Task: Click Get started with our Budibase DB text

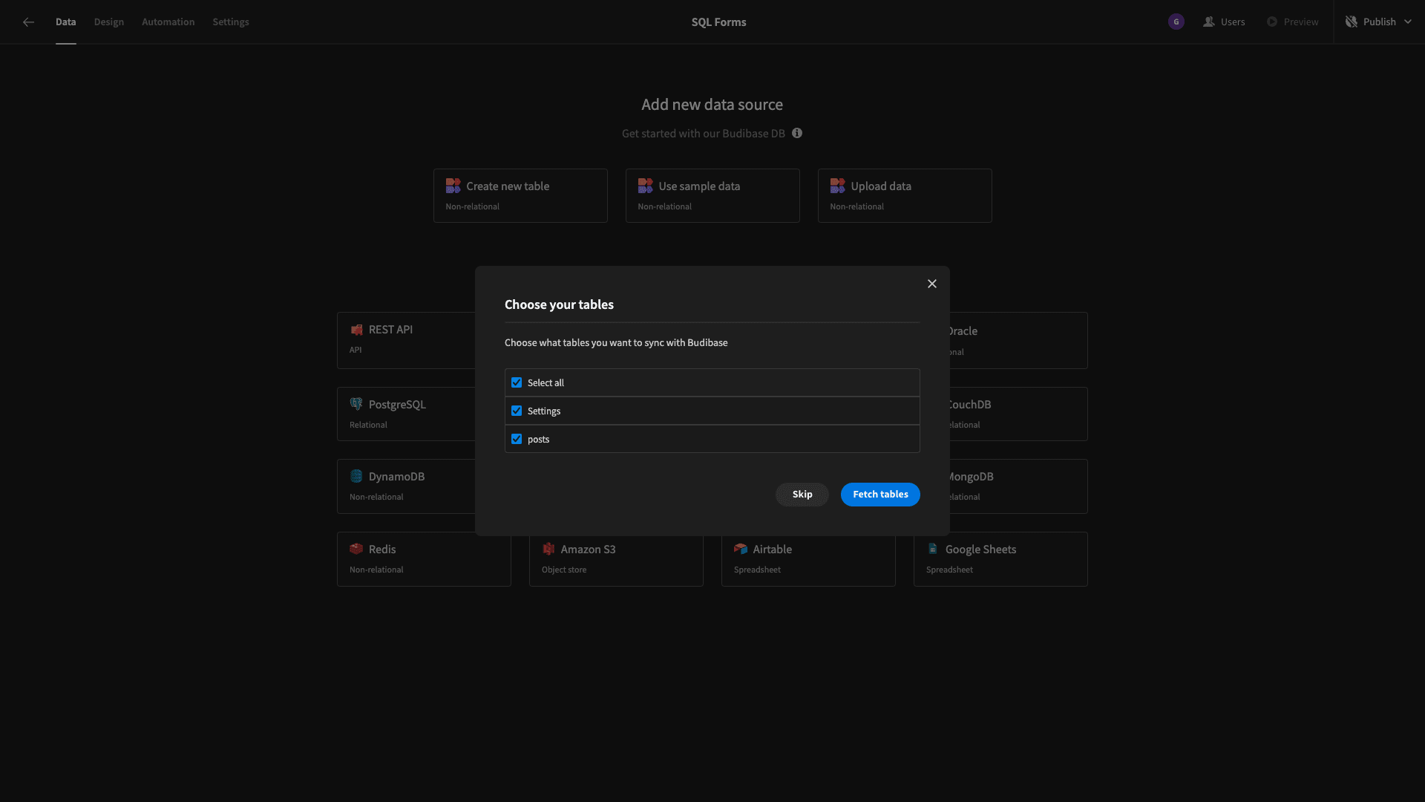Action: click(x=703, y=134)
